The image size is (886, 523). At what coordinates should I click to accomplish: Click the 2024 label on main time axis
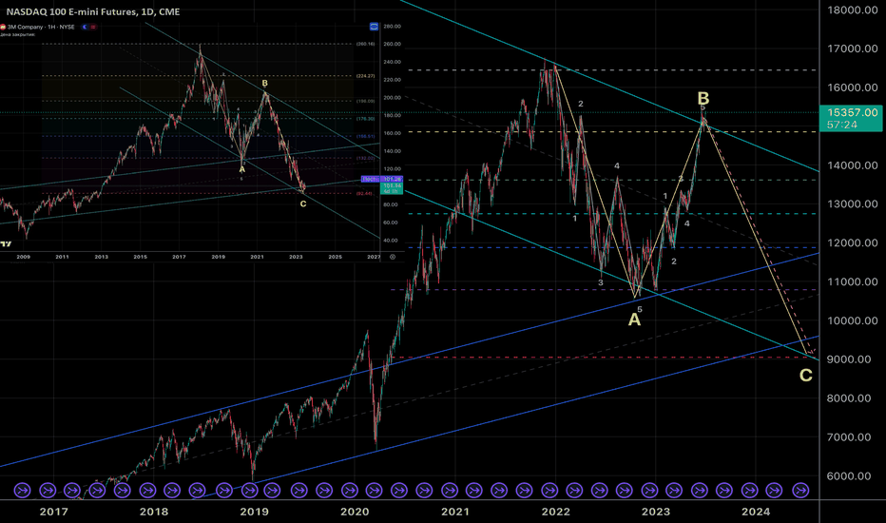pyautogui.click(x=756, y=512)
